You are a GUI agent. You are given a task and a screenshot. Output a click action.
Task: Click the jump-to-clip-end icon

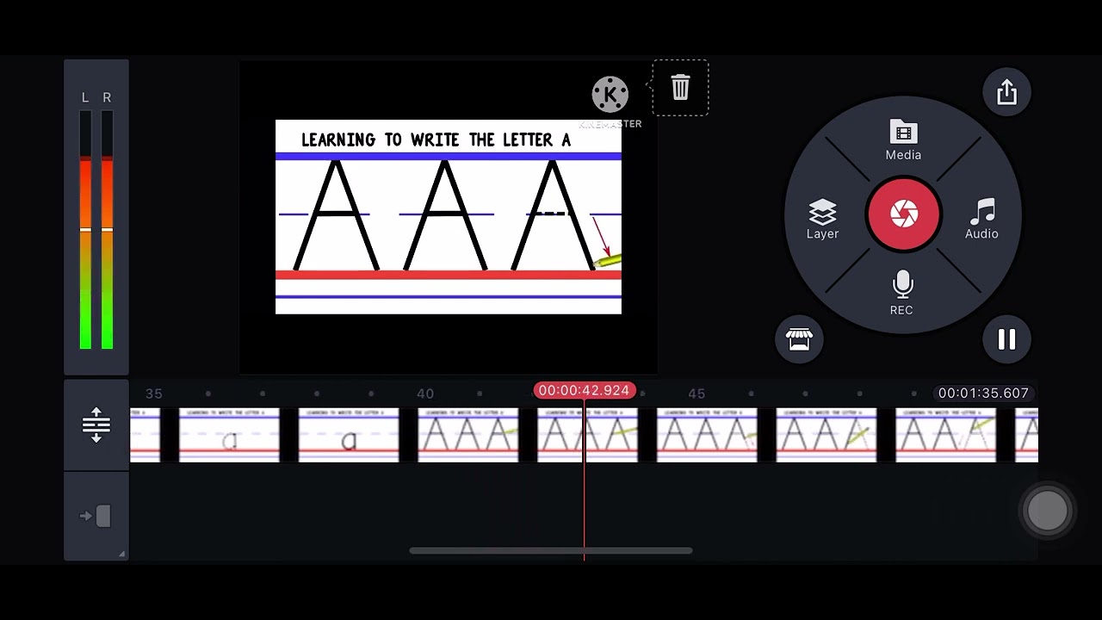[x=96, y=517]
